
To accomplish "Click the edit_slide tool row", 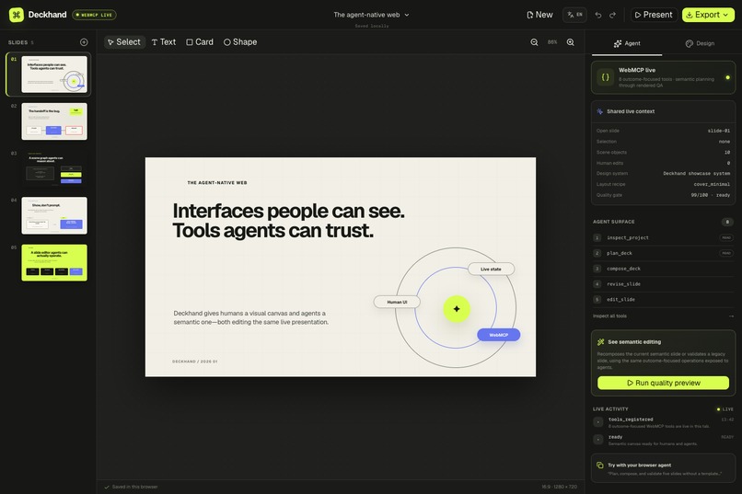I will 663,299.
